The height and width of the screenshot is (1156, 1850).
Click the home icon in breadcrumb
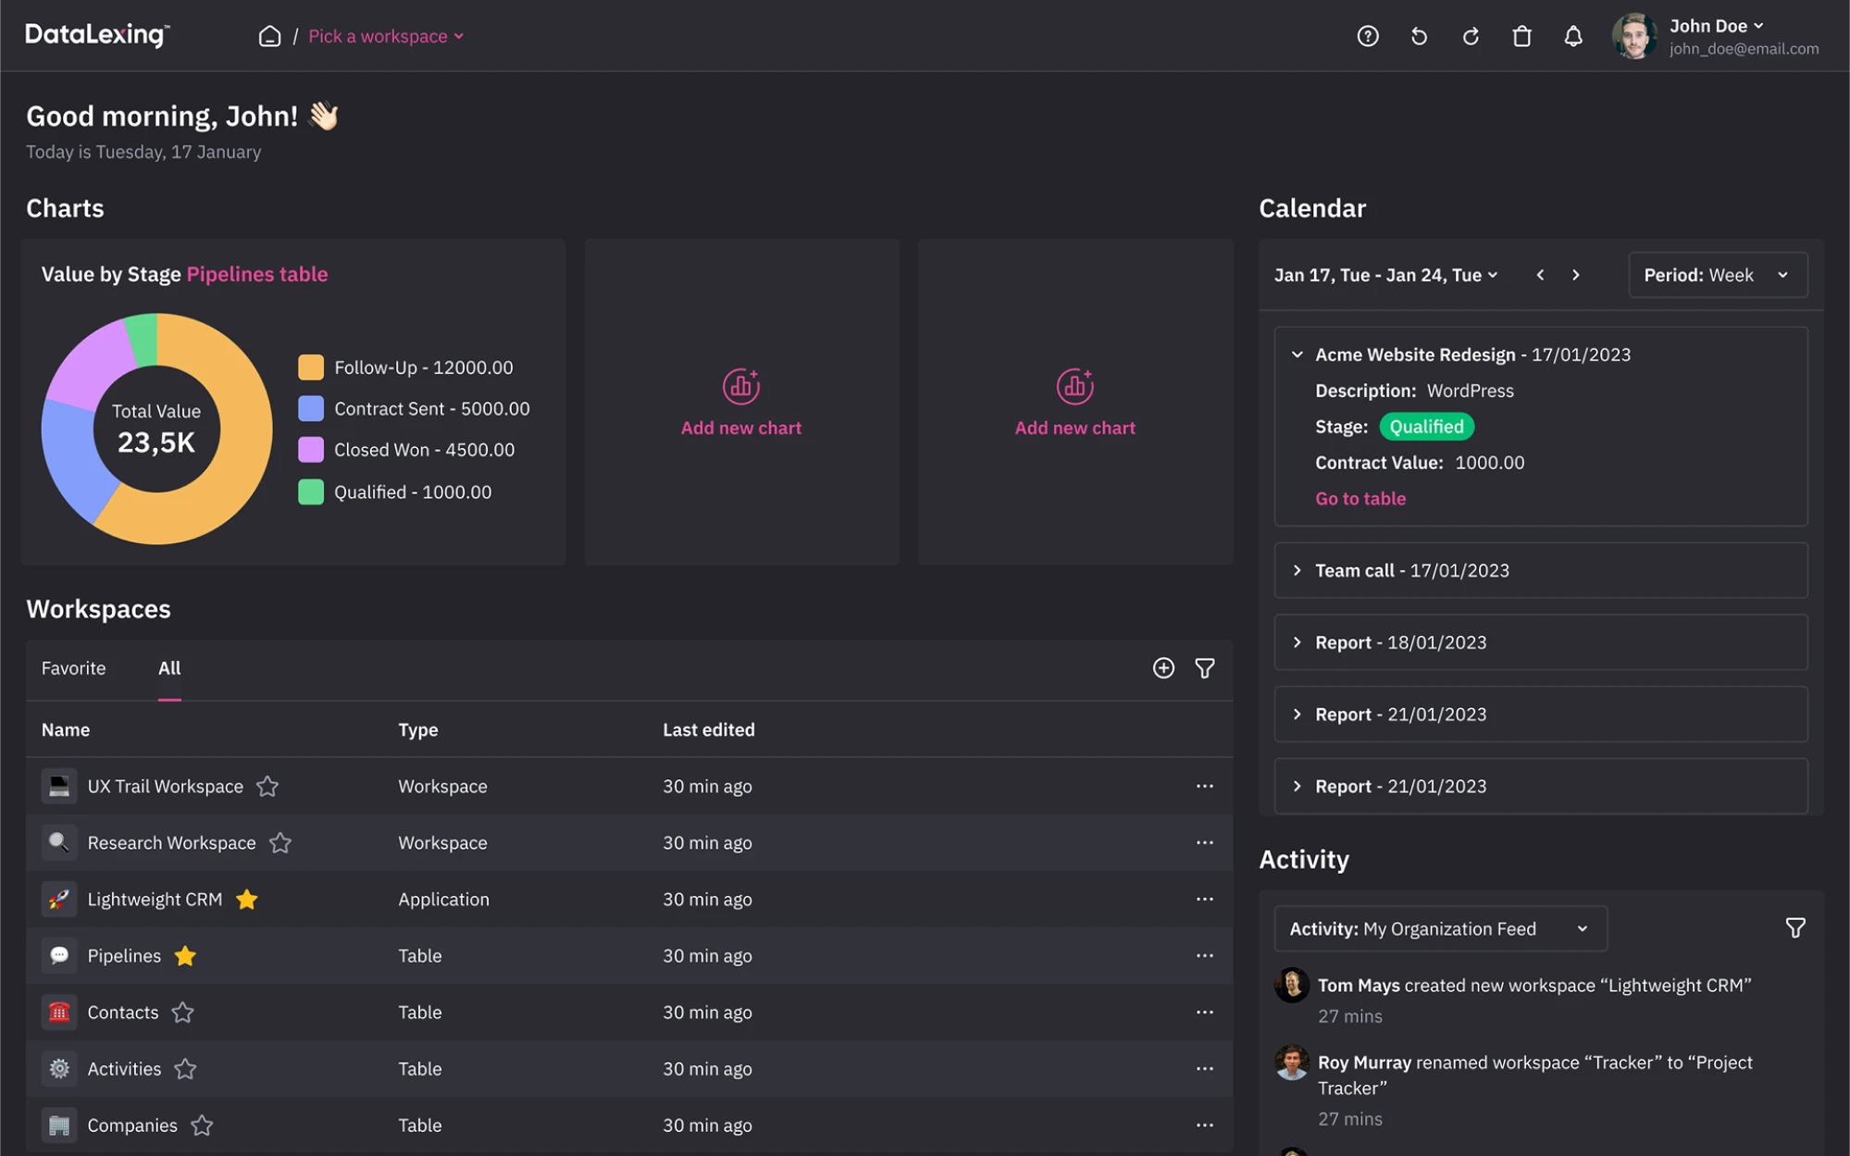(269, 36)
